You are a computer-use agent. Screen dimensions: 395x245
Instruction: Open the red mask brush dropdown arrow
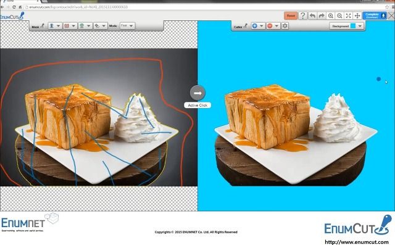[x=73, y=26]
